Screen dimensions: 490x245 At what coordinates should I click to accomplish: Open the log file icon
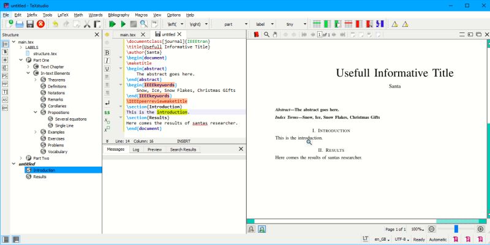pyautogui.click(x=154, y=24)
